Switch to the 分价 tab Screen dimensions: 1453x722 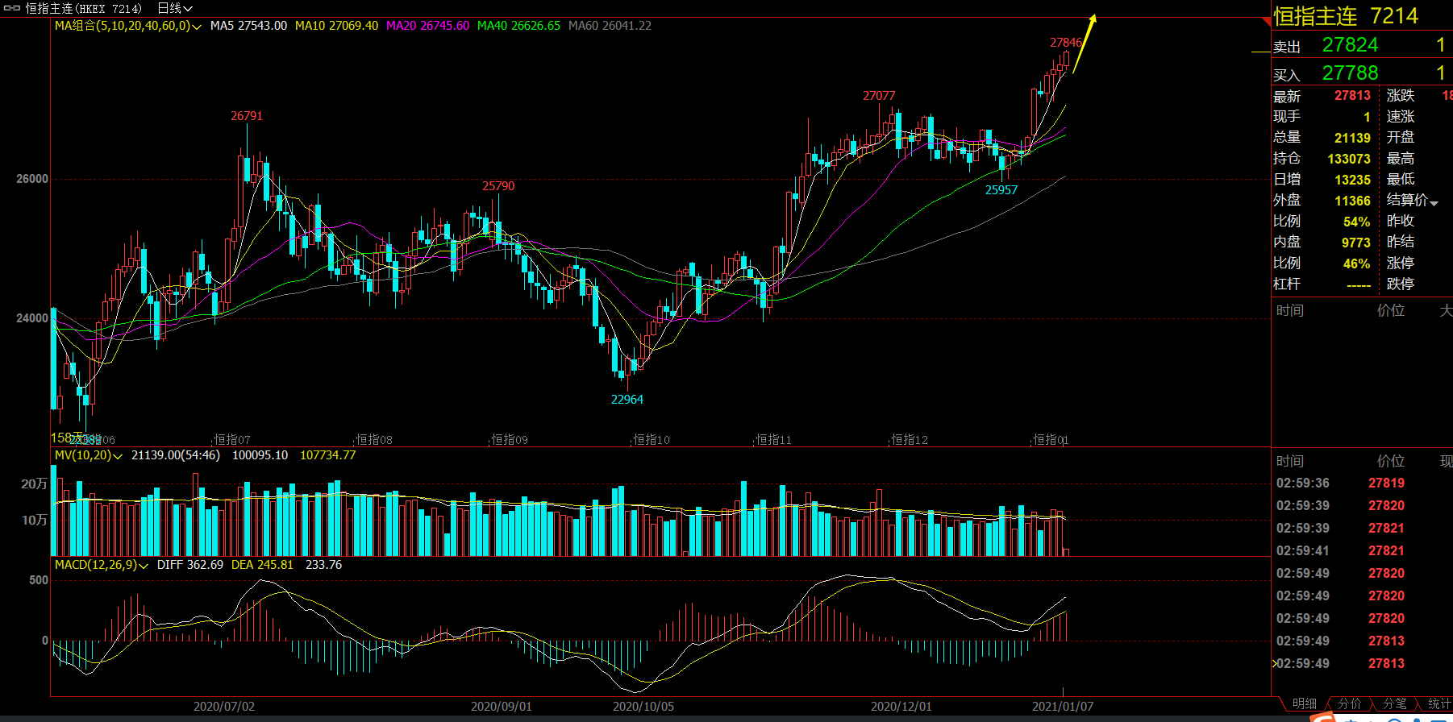[x=1349, y=703]
